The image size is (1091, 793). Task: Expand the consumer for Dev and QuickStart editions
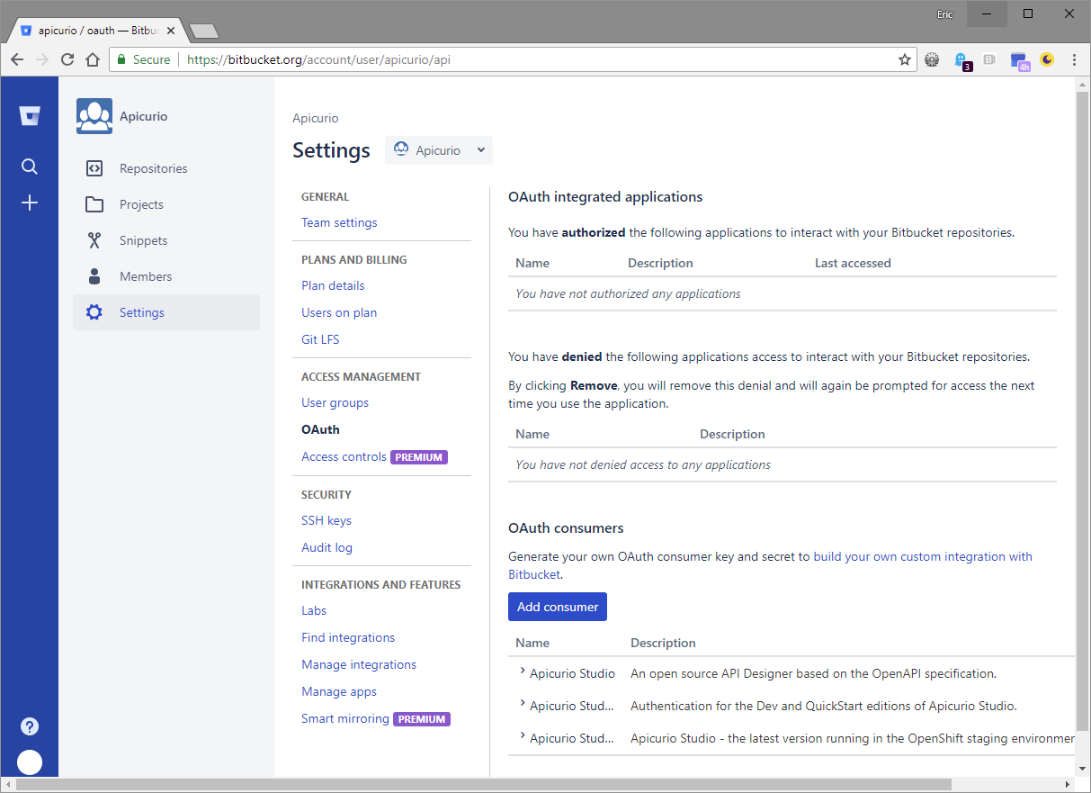522,703
